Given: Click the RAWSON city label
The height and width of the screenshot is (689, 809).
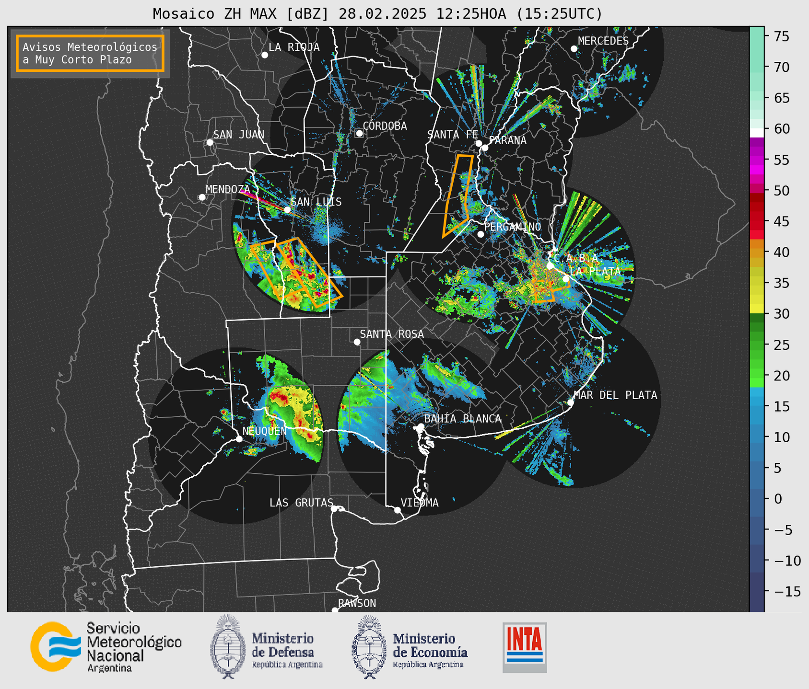Looking at the screenshot, I should tap(357, 603).
